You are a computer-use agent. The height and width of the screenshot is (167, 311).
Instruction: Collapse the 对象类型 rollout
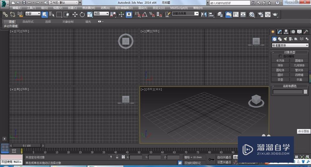point(290,52)
